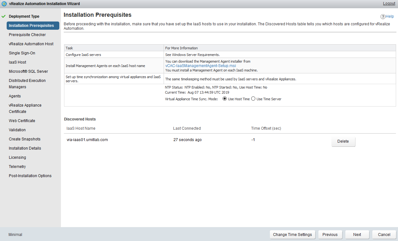The image size is (398, 241).
Task: Select the Use Time Server radio button
Action: [x=253, y=99]
